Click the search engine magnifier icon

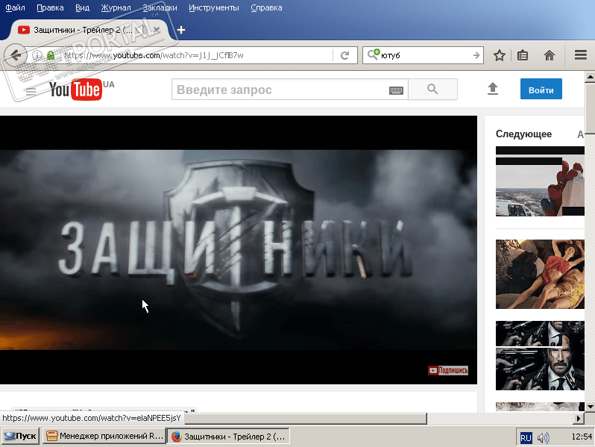point(374,54)
